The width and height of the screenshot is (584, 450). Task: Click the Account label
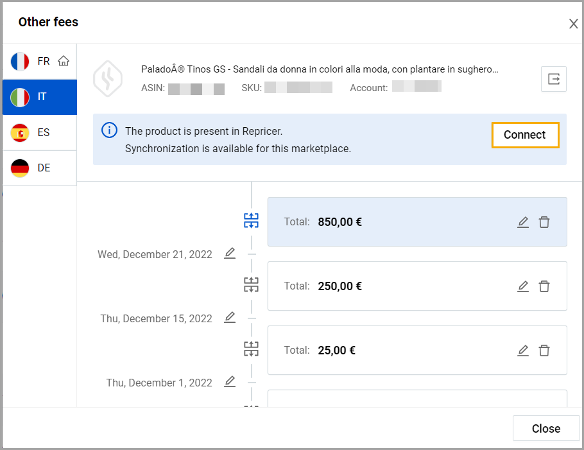pos(369,88)
